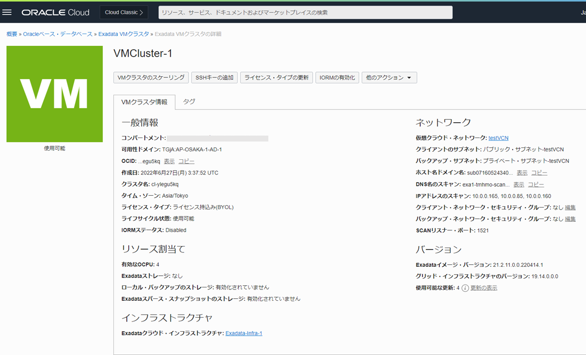Go to Exadata VMクラスタ breadcrumb
The image size is (586, 355).
pyautogui.click(x=123, y=34)
